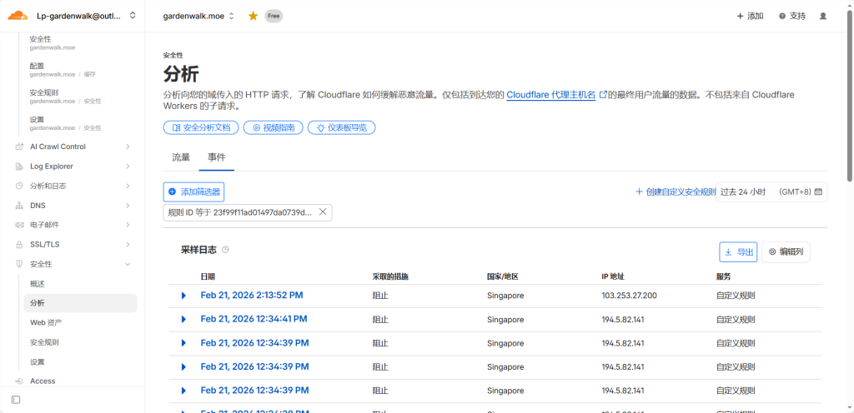Image resolution: width=854 pixels, height=413 pixels.
Task: Open Feb 21, 2026 12:34:41 PM entry
Action: pyautogui.click(x=254, y=319)
